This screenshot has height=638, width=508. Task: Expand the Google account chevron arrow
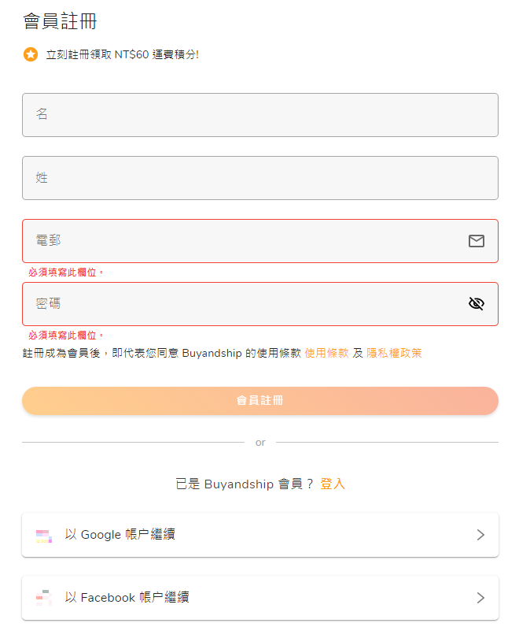click(480, 535)
